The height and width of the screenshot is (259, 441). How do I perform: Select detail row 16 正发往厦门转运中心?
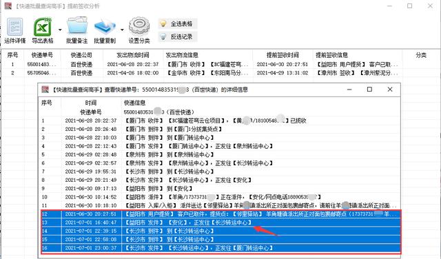point(220,248)
